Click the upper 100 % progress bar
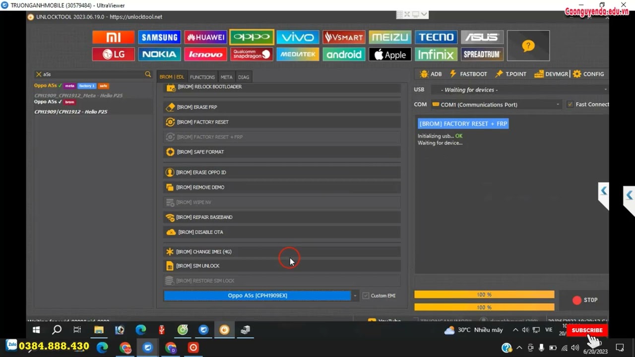This screenshot has width=635, height=357. click(x=484, y=295)
